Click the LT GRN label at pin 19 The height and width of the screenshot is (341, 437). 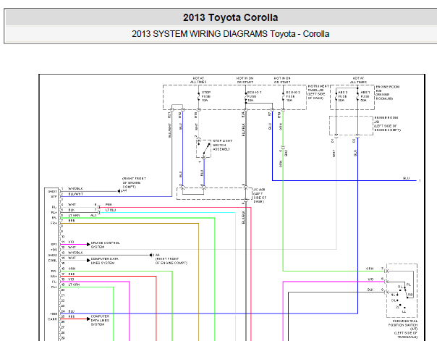[x=74, y=285]
